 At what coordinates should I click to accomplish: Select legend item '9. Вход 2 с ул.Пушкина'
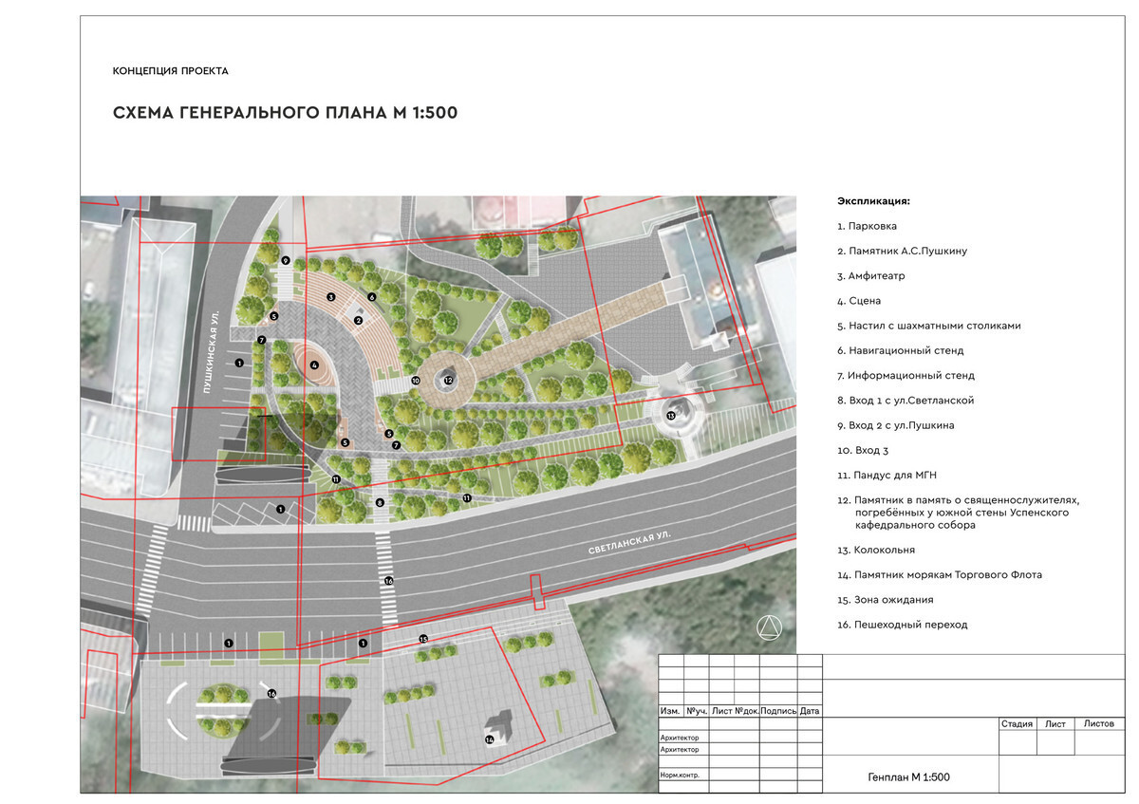pos(896,425)
